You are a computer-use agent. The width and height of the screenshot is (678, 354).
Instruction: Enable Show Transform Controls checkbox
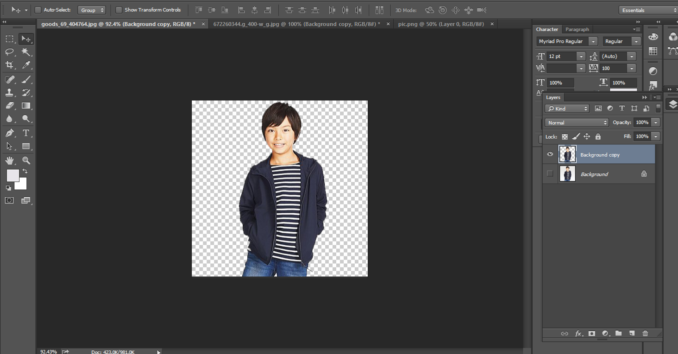click(119, 10)
